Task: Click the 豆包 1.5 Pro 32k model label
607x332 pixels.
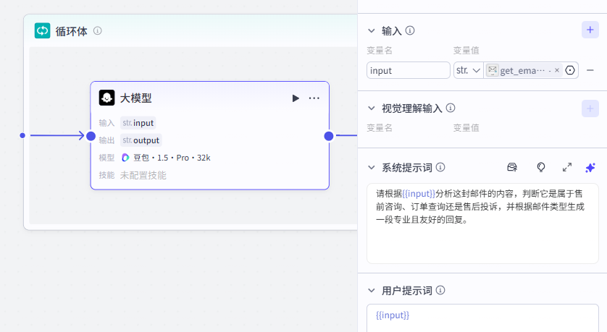Action: [166, 158]
